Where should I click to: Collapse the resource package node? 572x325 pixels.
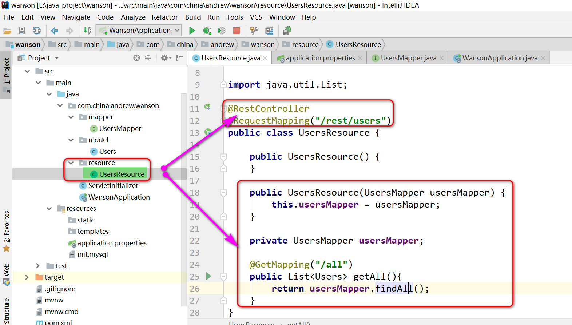pos(71,163)
